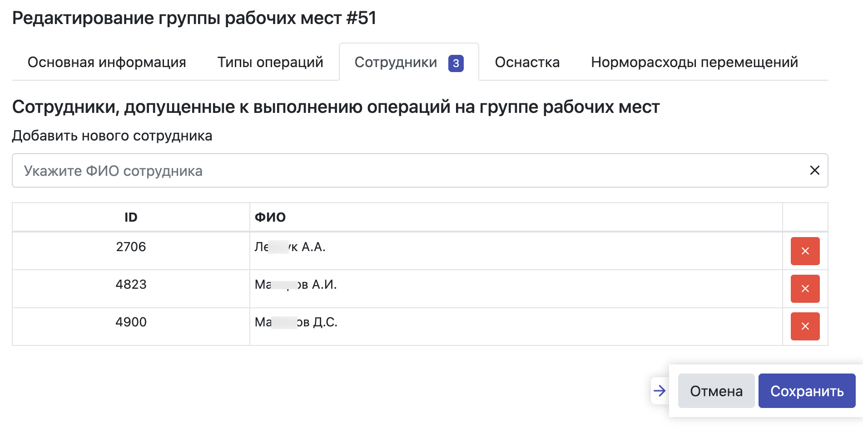Clear the employee name search field

coord(815,170)
